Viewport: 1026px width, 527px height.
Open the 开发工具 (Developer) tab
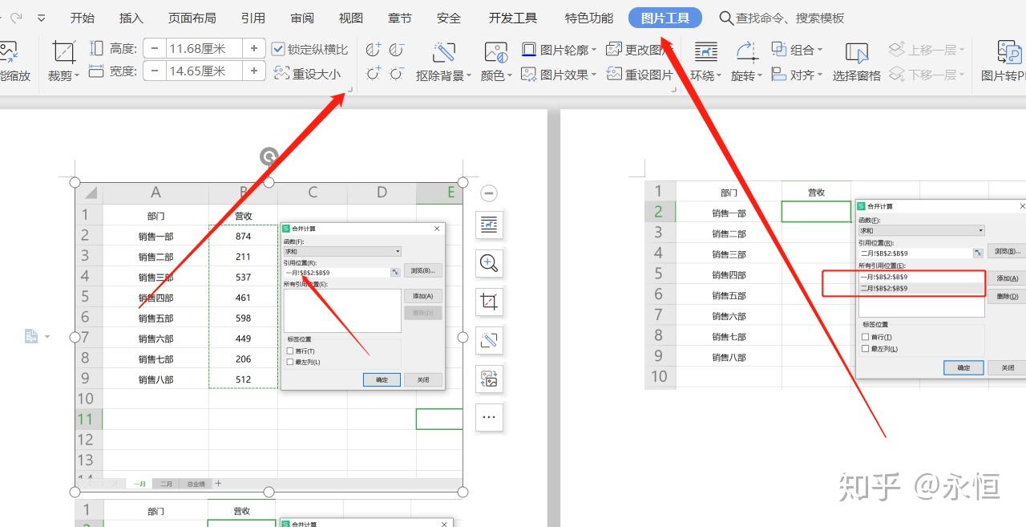point(513,18)
